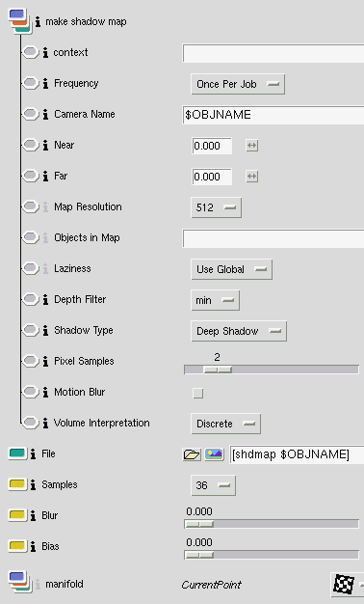Click the CurrentPoint manifold value text
This screenshot has width=364, height=604.
212,585
